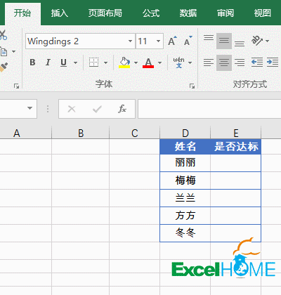Screen dimensions: 281x295
Task: Click the Insert Function fx icon
Action: tap(122, 109)
